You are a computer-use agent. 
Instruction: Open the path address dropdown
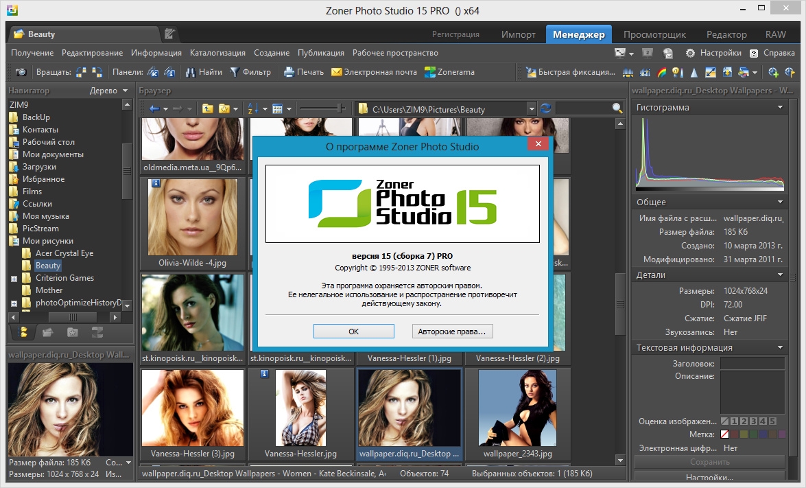click(x=532, y=109)
